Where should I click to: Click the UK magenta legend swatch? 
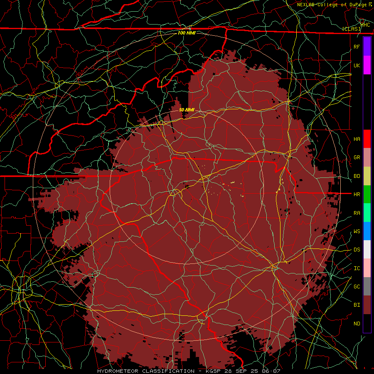(367, 65)
